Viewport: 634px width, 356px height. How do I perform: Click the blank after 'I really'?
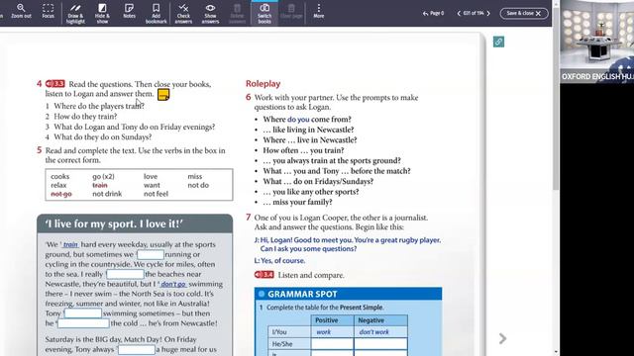coord(125,275)
